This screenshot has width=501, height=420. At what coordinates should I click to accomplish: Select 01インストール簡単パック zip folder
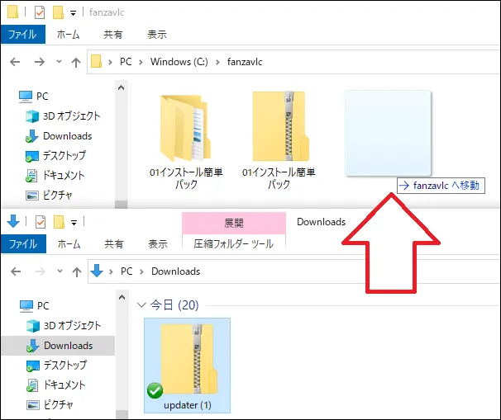[x=279, y=141]
